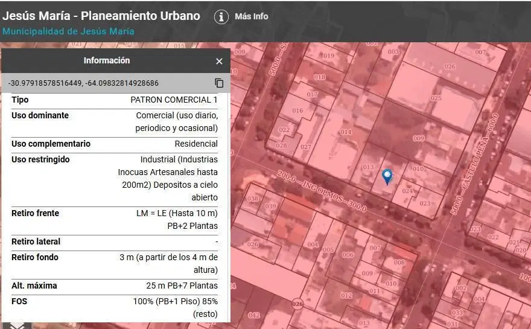Click the Retiro frente label
531x329 pixels.
[x=35, y=213]
